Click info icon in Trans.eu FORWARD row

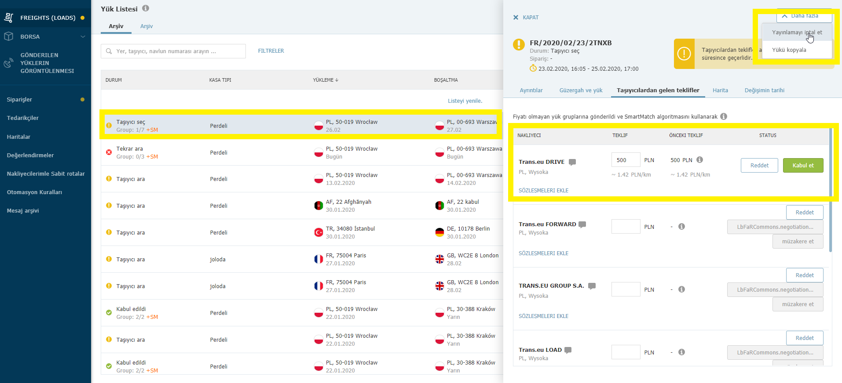[x=681, y=227]
